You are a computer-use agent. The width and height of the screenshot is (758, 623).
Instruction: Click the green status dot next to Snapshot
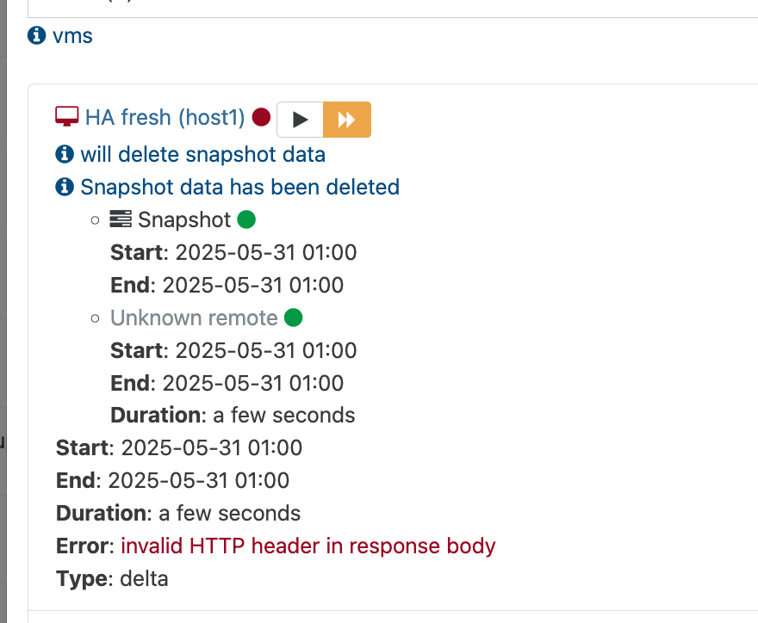(246, 219)
